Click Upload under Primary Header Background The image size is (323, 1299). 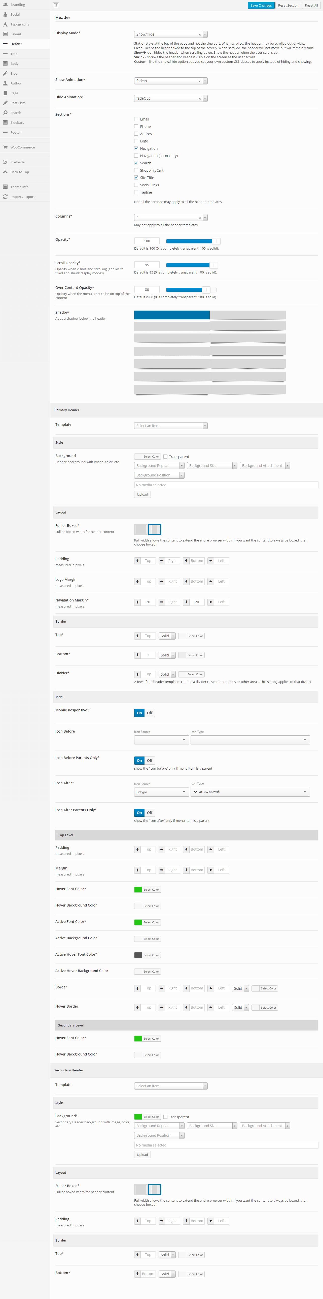[x=142, y=495]
